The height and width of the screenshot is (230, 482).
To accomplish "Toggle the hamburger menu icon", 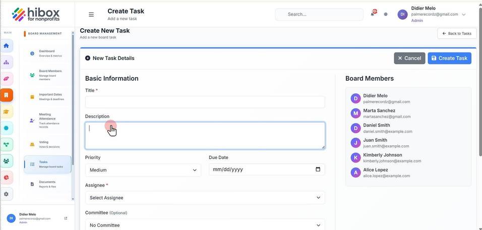I will (x=91, y=15).
